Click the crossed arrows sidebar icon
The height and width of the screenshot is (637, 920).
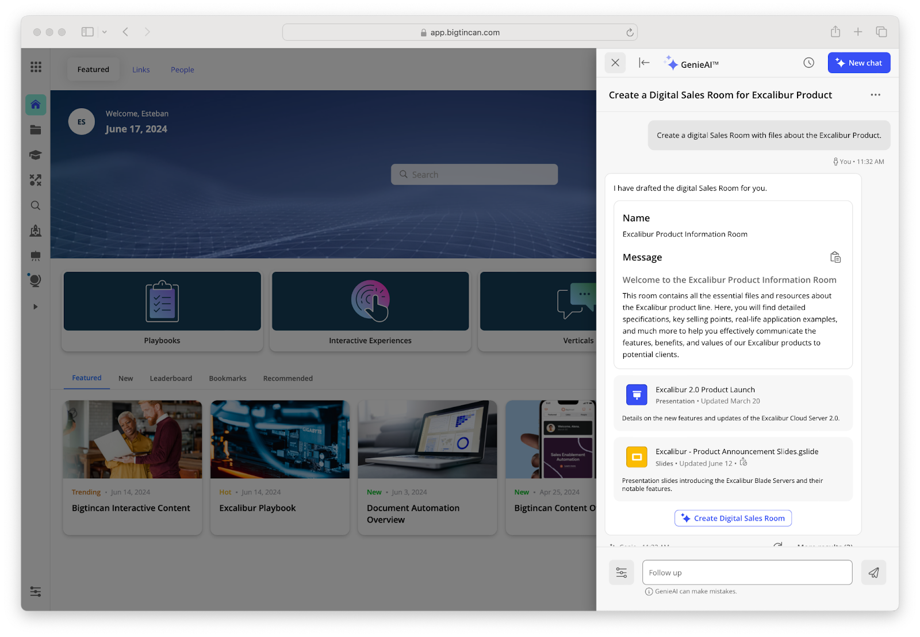(x=36, y=181)
